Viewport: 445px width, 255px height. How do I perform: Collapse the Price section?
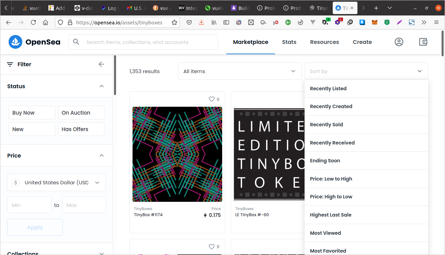point(102,155)
